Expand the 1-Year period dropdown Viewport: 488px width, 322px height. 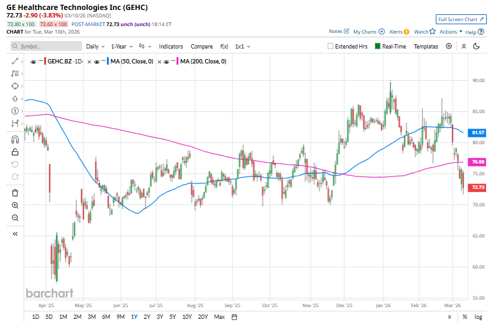(x=121, y=46)
